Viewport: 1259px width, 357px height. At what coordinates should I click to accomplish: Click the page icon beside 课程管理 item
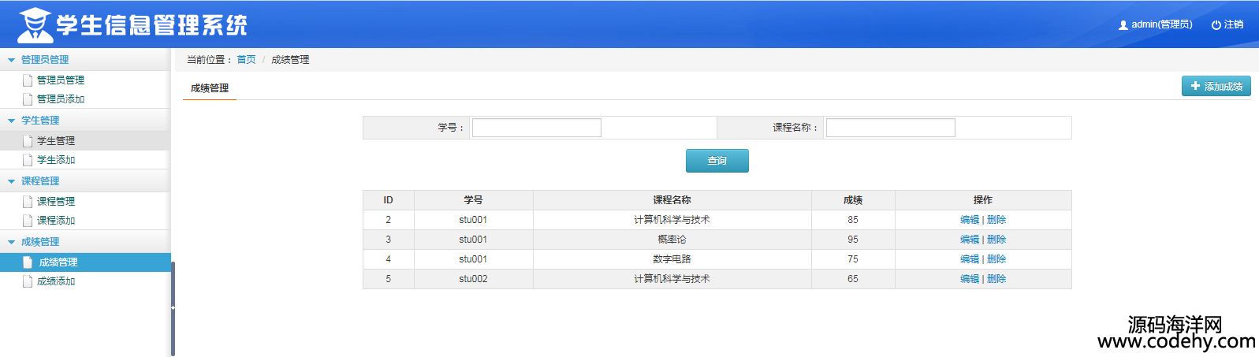click(28, 202)
